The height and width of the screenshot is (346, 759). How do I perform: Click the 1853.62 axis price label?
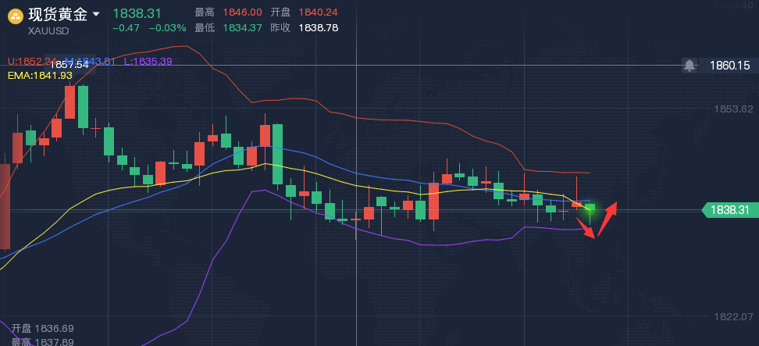click(x=733, y=109)
